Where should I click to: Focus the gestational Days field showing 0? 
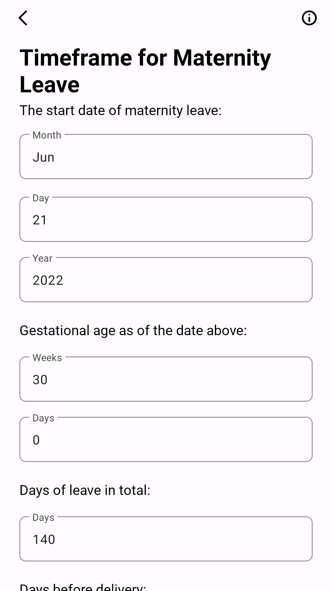[x=166, y=439]
